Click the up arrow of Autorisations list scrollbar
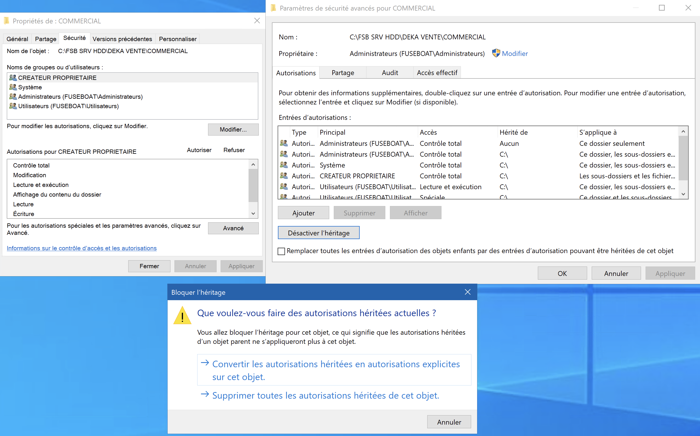Screen dimensions: 700x436 click(x=253, y=165)
